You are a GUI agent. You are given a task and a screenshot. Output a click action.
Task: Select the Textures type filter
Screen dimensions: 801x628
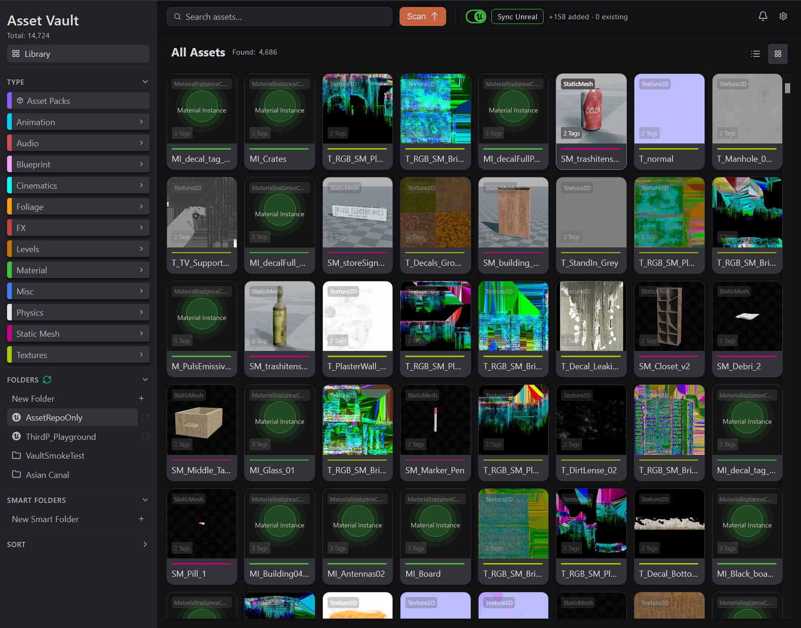pyautogui.click(x=78, y=355)
